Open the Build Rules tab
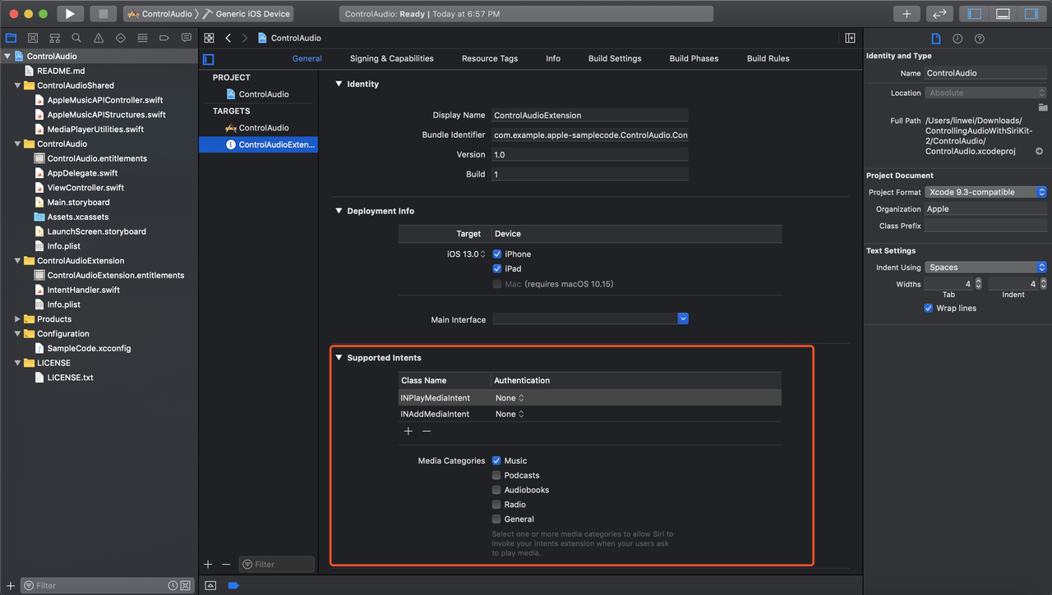1052x595 pixels. coord(768,59)
